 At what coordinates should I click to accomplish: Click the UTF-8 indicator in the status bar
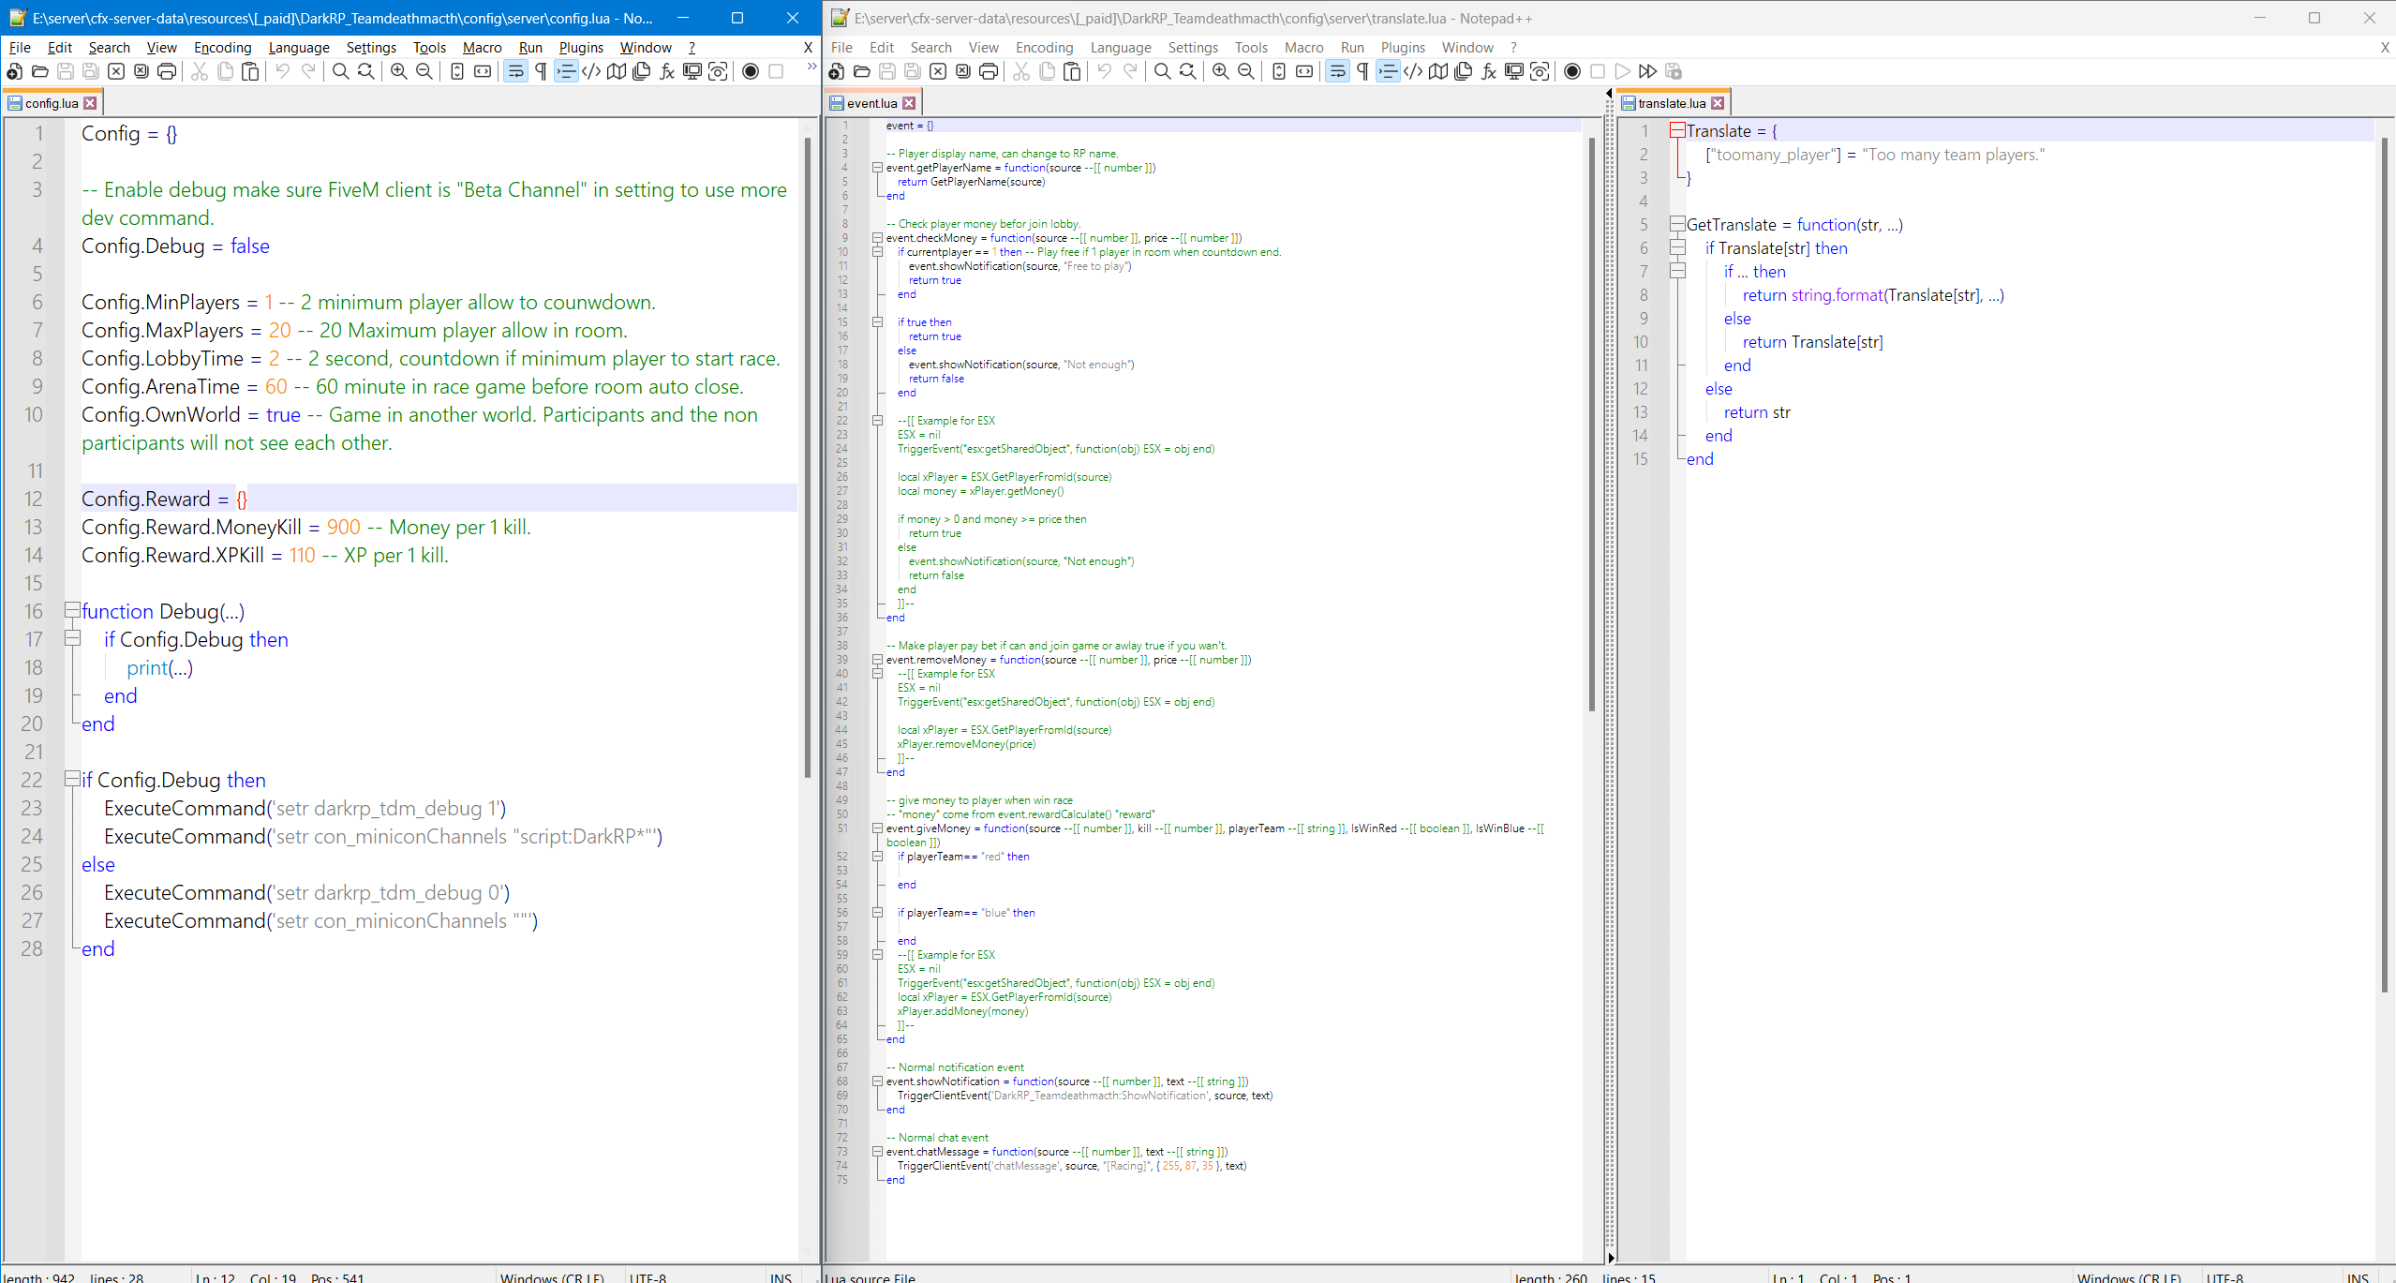click(648, 1276)
